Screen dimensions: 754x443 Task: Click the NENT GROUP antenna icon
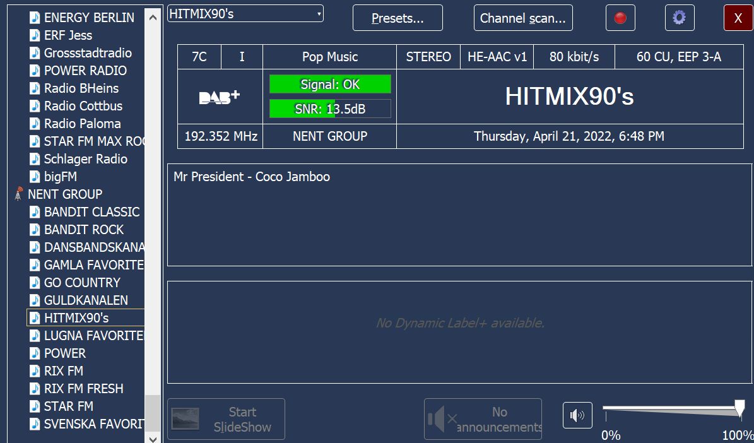[19, 194]
